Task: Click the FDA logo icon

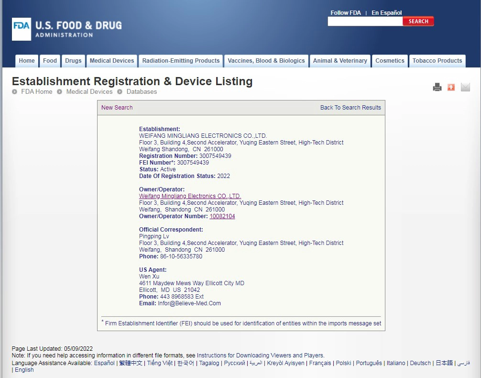Action: coord(22,29)
